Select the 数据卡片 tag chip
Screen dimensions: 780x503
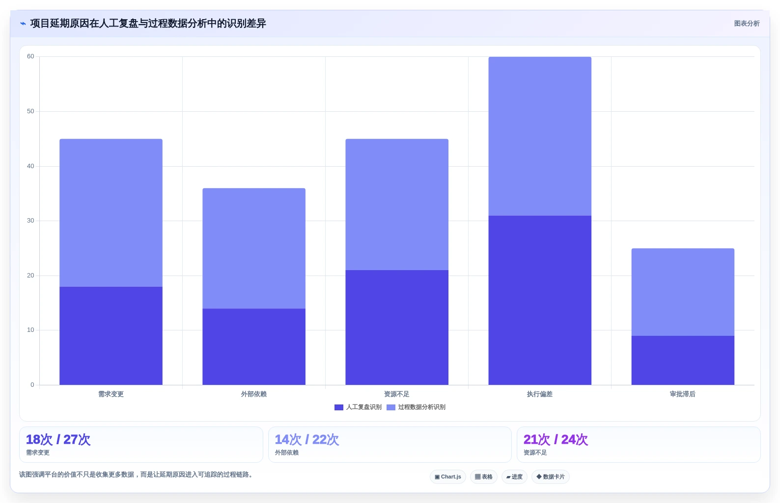(551, 477)
